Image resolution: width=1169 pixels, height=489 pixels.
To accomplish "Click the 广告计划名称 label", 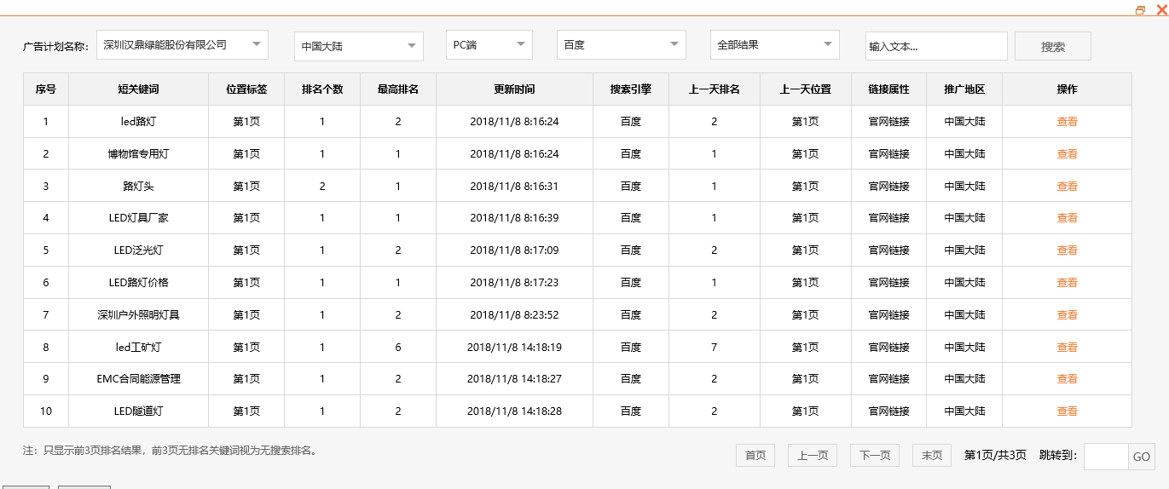I will (55, 47).
